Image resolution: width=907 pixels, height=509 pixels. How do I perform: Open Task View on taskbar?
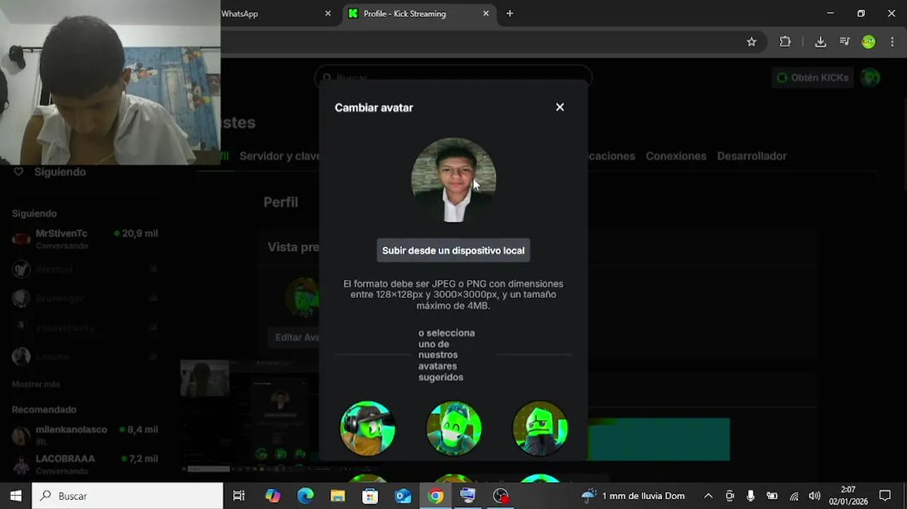239,496
